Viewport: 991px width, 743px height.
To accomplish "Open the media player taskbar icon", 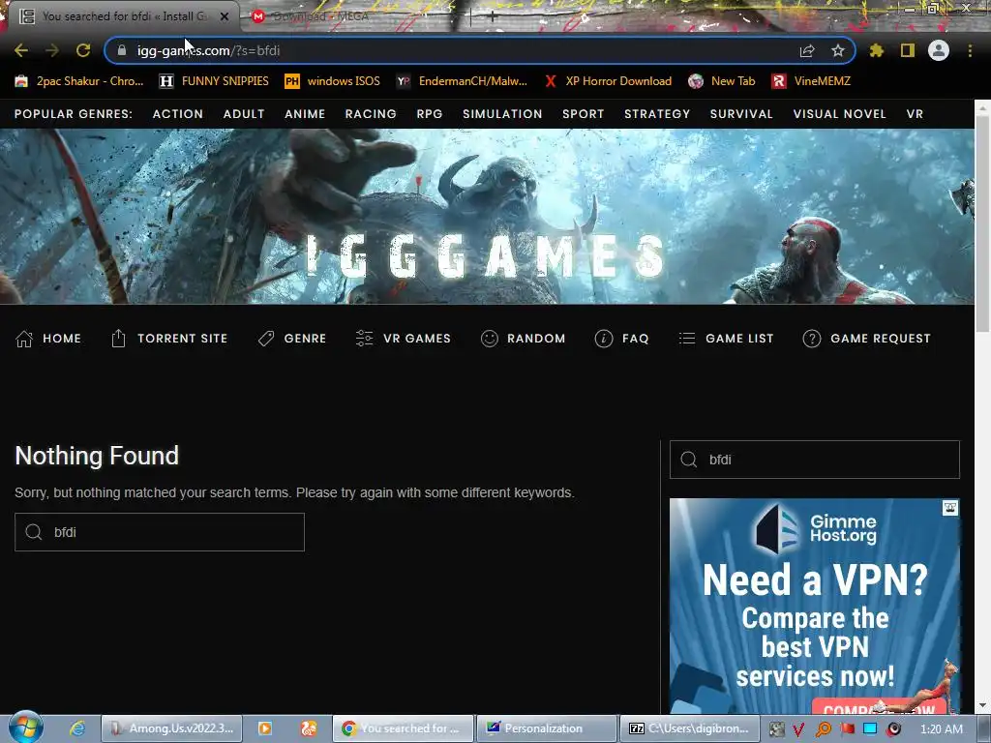I will [x=265, y=728].
